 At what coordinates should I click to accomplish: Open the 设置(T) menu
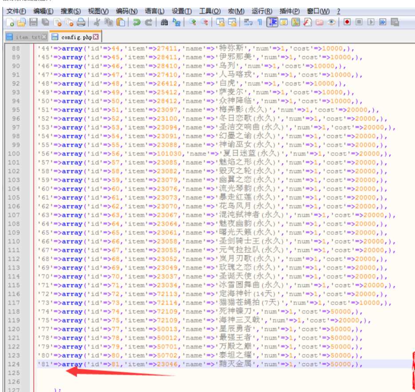(x=182, y=12)
